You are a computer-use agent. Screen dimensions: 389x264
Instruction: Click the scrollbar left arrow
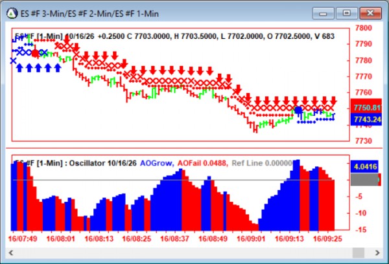11,253
